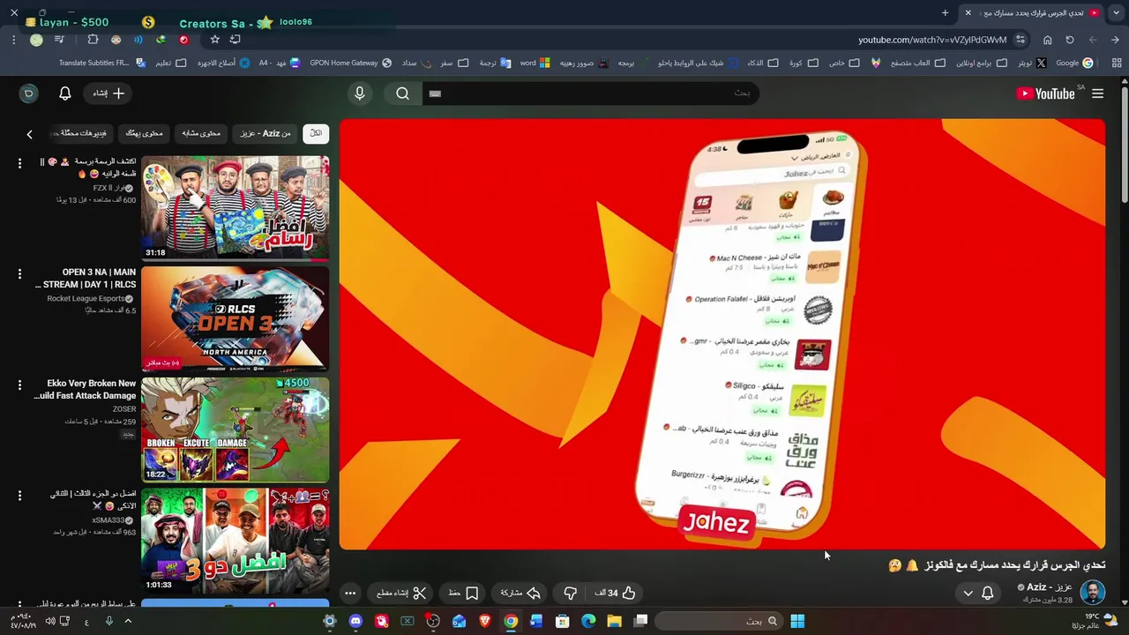Open word bookmark
Viewport: 1129px width, 635px height.
535,63
